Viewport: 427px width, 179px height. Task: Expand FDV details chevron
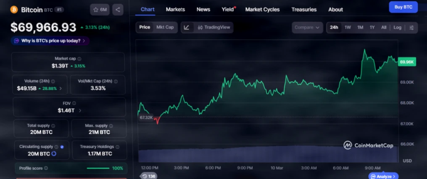(x=80, y=110)
